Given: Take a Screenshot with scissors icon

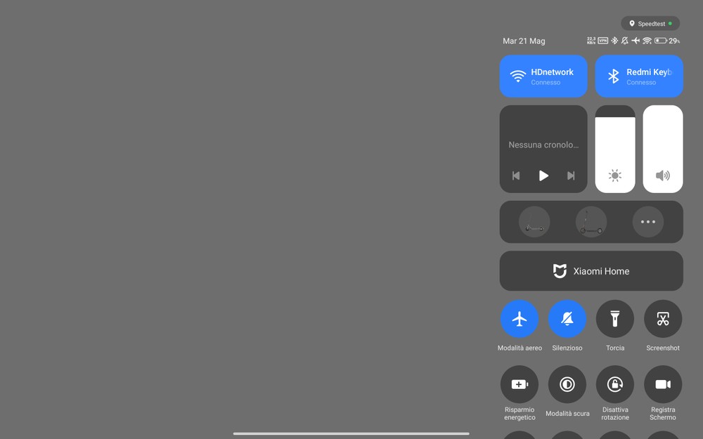Looking at the screenshot, I should [663, 319].
